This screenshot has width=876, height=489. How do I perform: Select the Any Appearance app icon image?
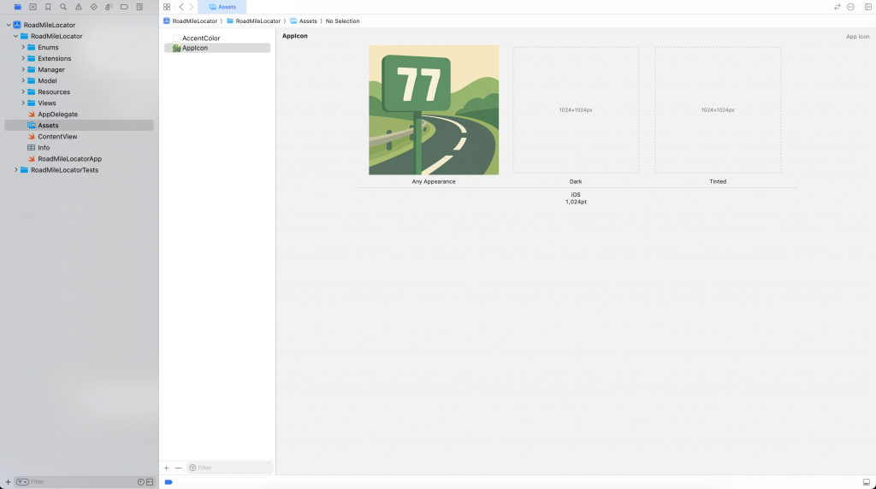pyautogui.click(x=434, y=110)
